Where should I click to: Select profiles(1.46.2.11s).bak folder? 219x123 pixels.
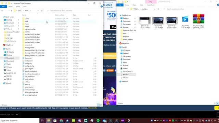pyautogui.click(x=32, y=42)
